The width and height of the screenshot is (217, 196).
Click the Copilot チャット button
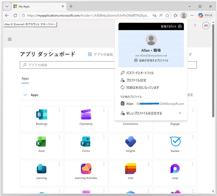[205, 15]
